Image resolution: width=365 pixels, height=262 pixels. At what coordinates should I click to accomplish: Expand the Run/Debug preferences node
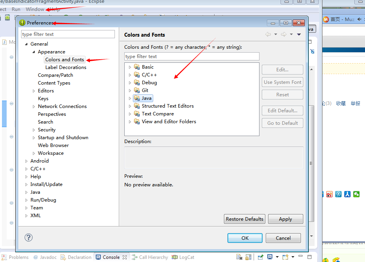point(26,200)
